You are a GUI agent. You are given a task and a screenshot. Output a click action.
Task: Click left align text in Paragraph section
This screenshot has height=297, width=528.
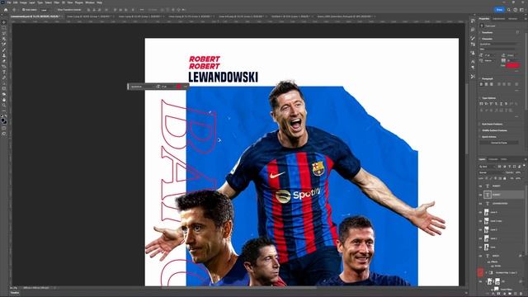[x=482, y=84]
